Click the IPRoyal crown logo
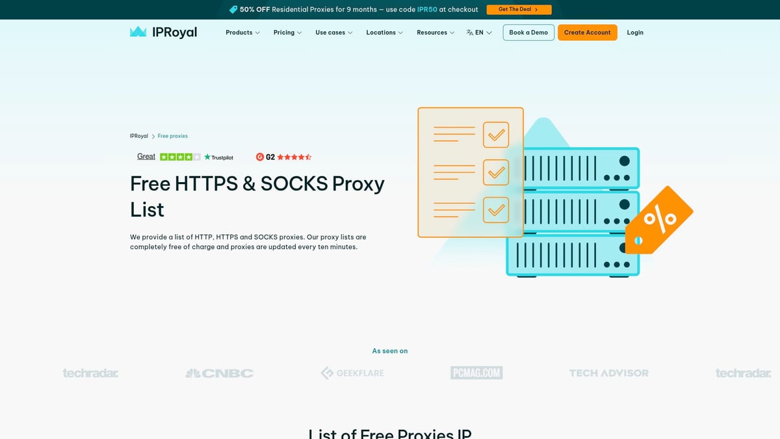780x439 pixels. coord(138,31)
